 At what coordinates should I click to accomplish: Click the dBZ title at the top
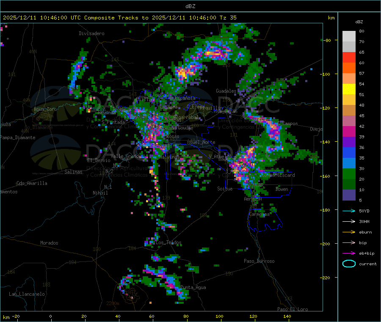click(x=190, y=6)
